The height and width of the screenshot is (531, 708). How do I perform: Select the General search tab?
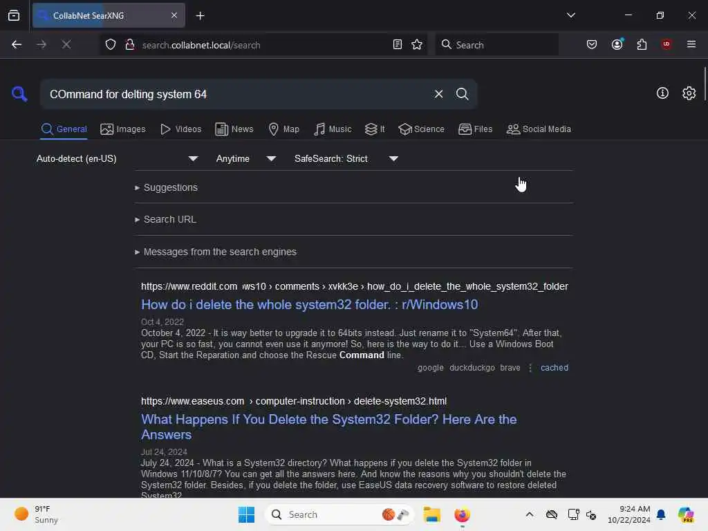[x=64, y=129]
